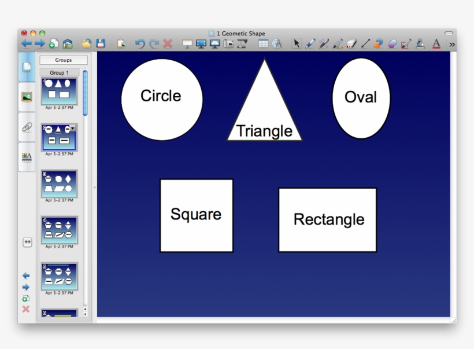The height and width of the screenshot is (349, 474).
Task: Delete page using red X in sidebar
Action: pos(26,309)
